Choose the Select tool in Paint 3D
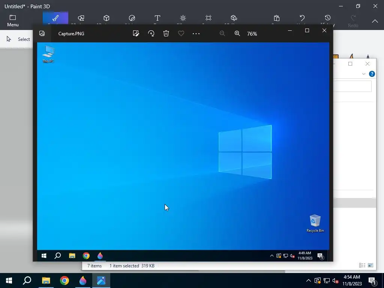This screenshot has width=384, height=288. [18, 39]
